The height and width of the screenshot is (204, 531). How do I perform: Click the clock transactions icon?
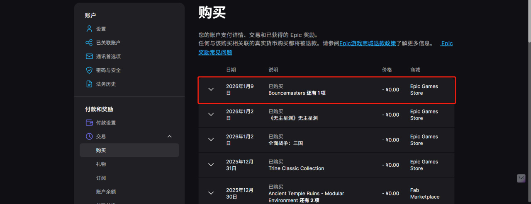pos(89,136)
